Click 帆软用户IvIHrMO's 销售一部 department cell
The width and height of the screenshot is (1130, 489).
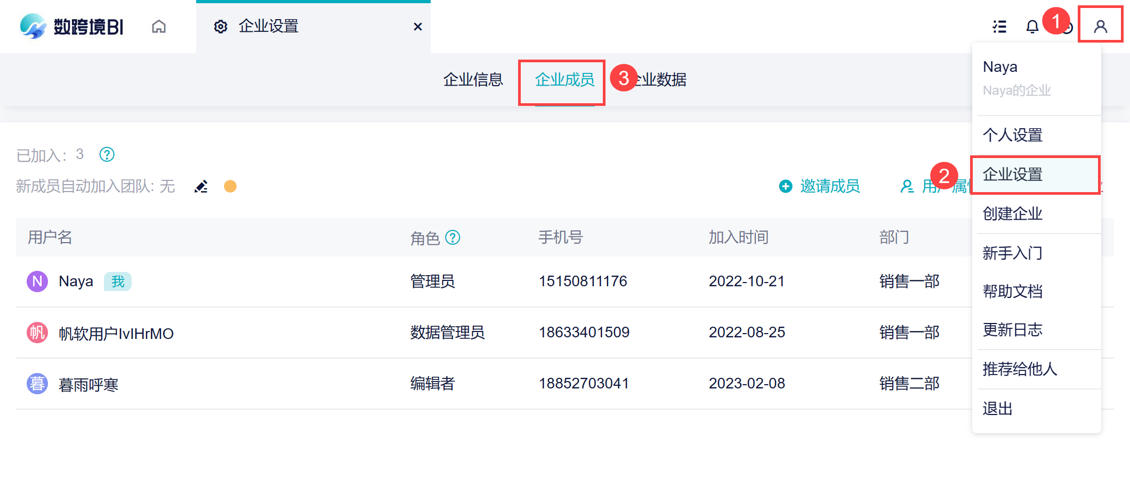pyautogui.click(x=909, y=333)
